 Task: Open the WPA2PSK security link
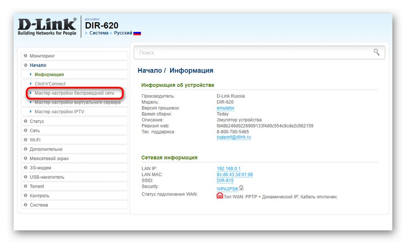(x=227, y=189)
